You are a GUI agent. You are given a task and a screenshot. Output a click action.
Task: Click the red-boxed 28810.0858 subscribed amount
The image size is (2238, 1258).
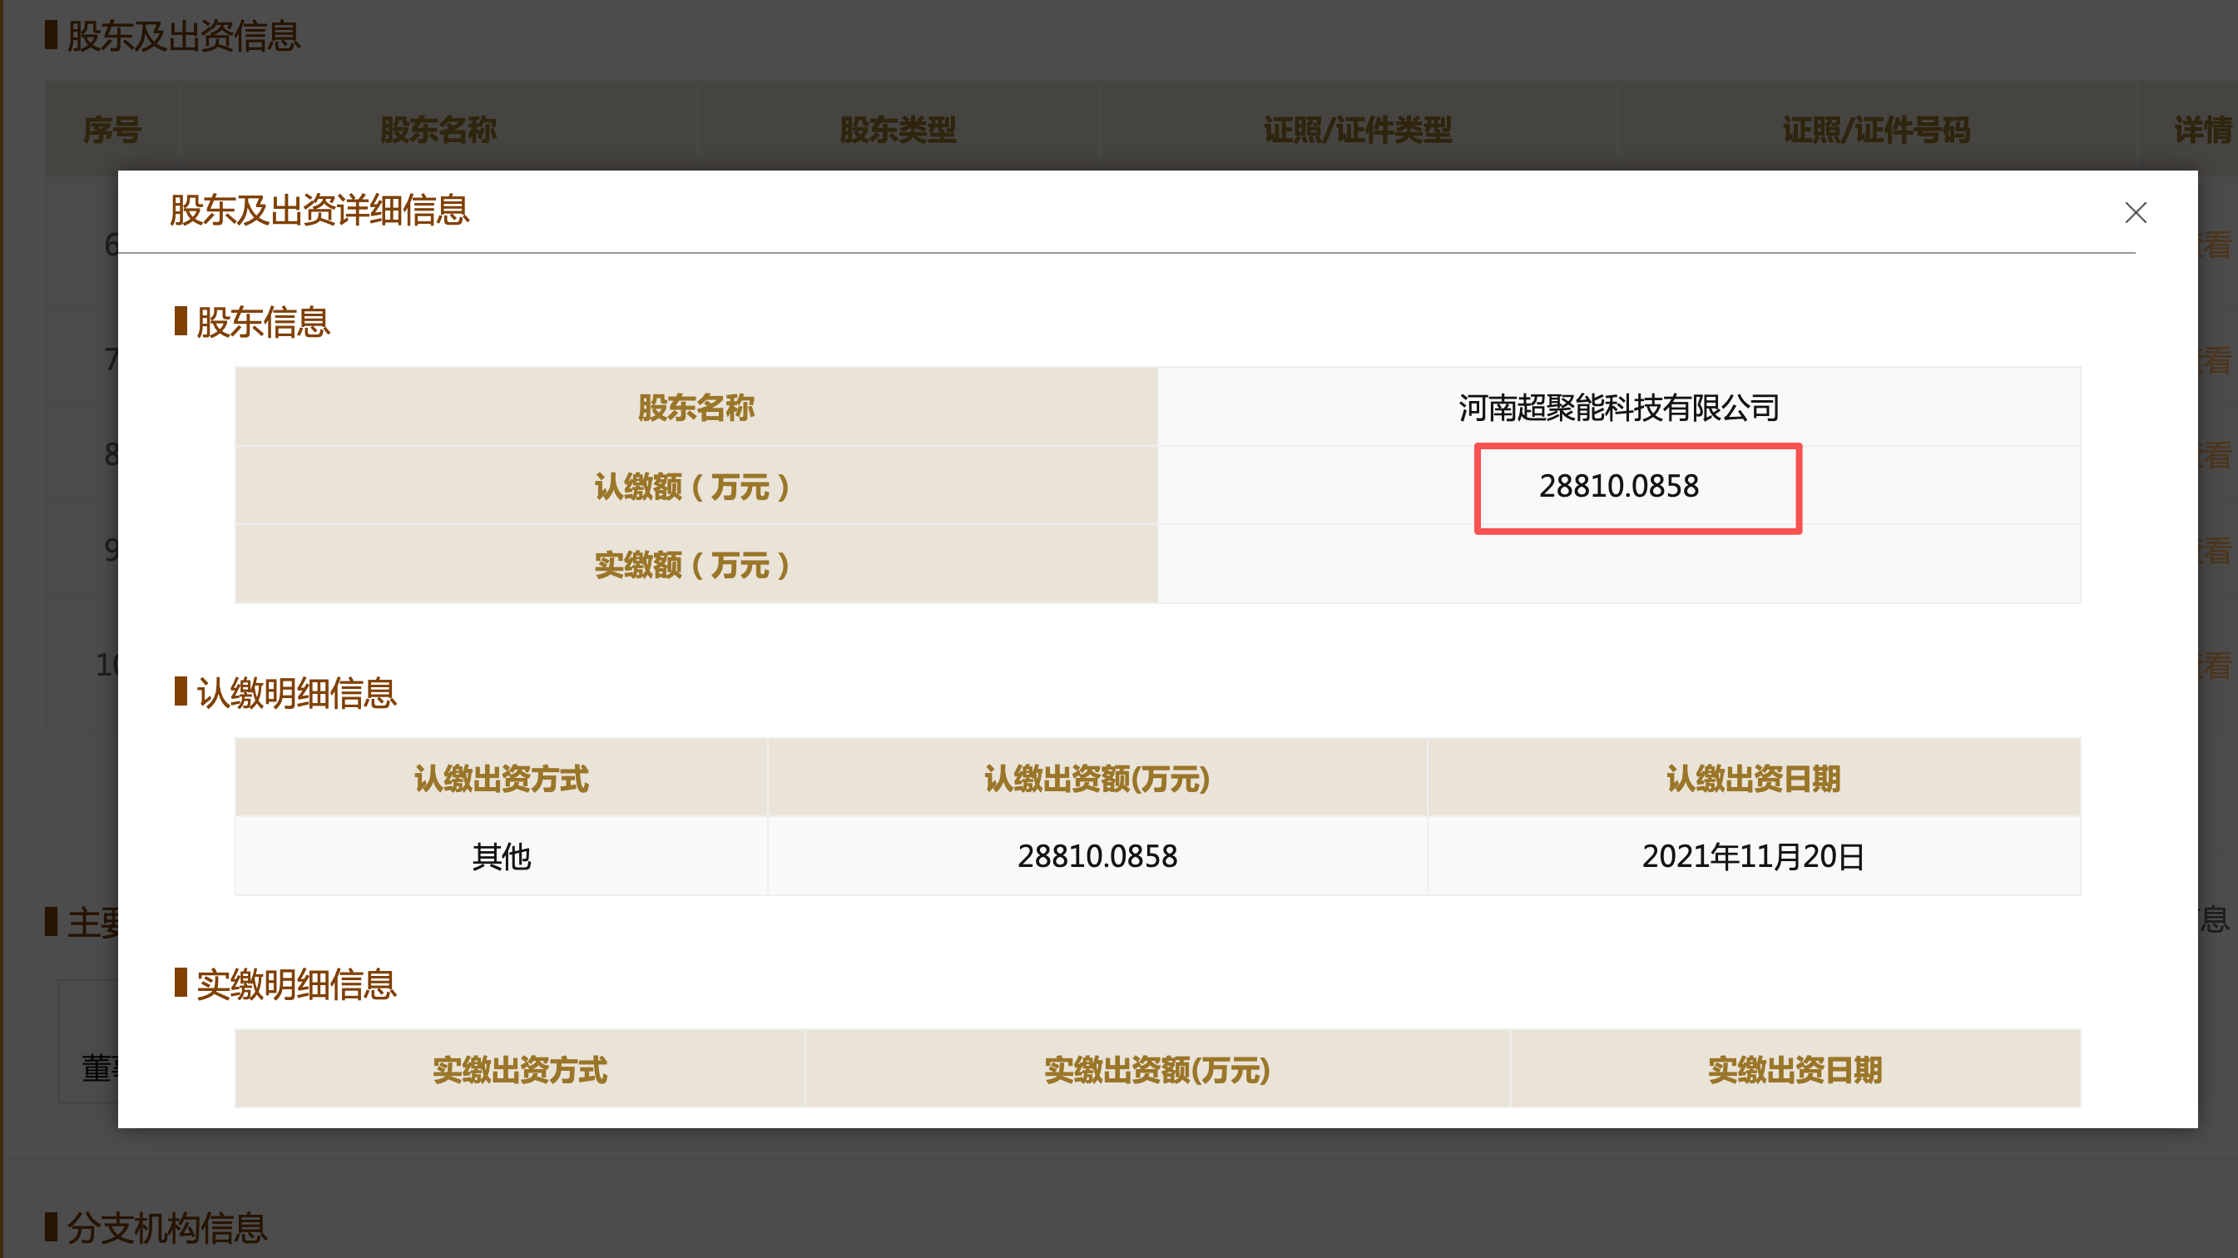(1617, 487)
